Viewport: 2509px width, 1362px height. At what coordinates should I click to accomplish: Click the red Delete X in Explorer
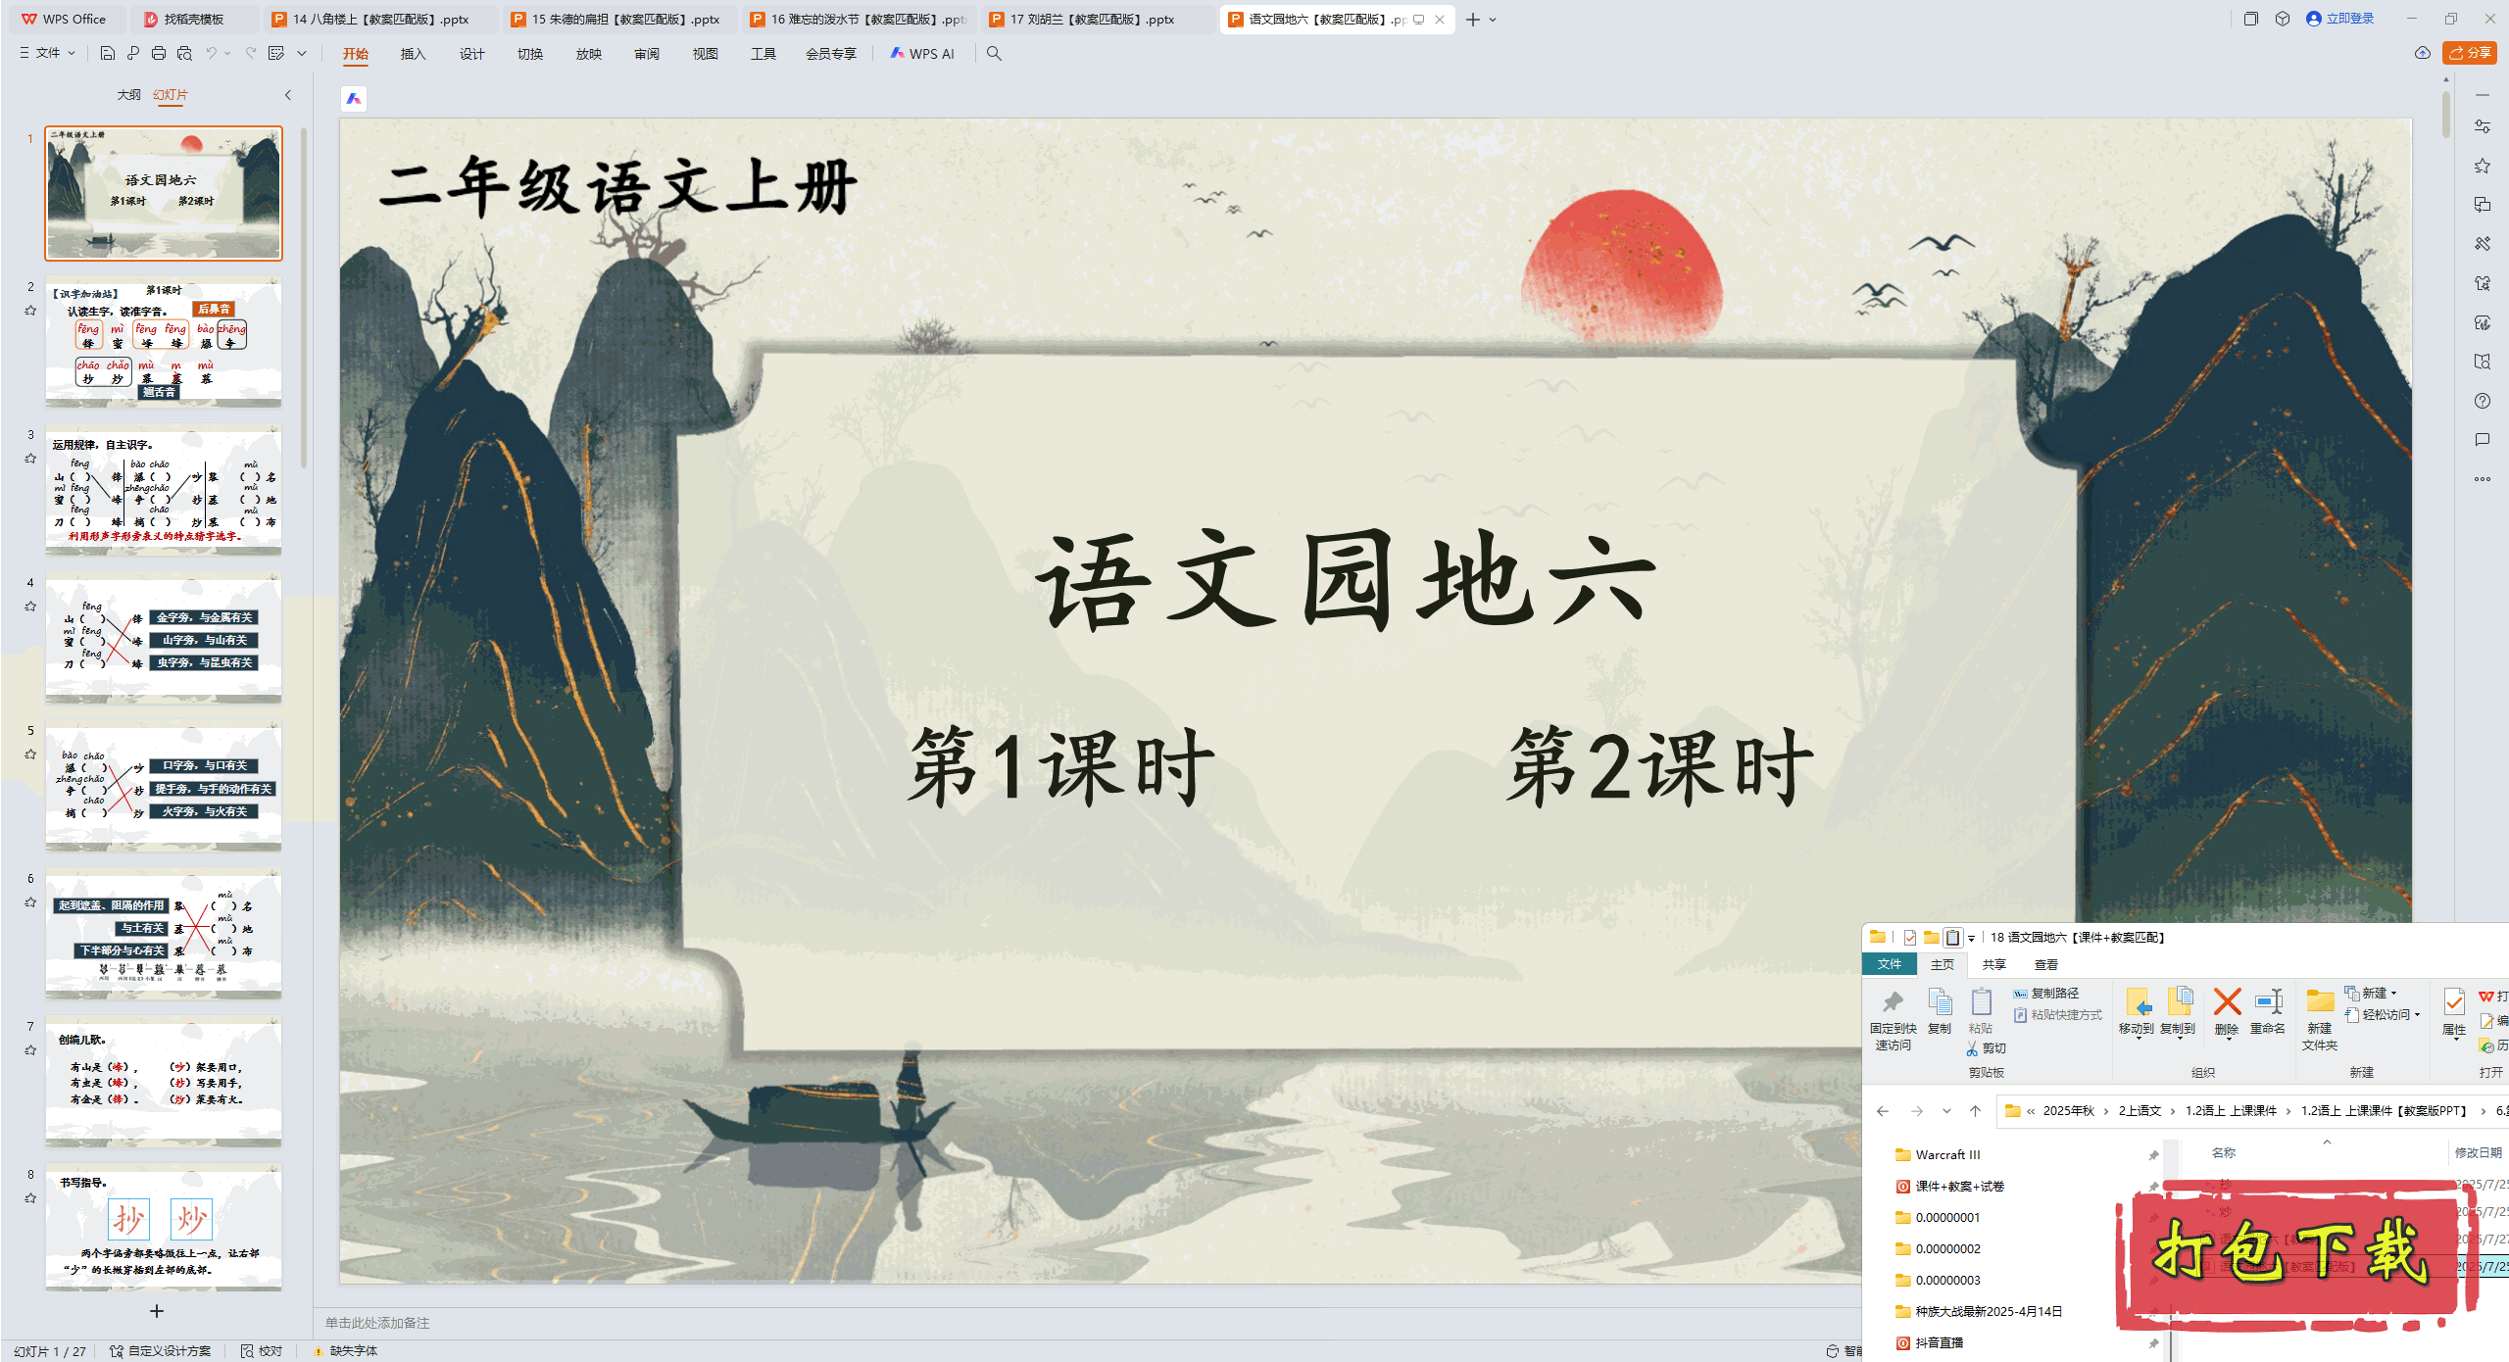pos(2227,1003)
